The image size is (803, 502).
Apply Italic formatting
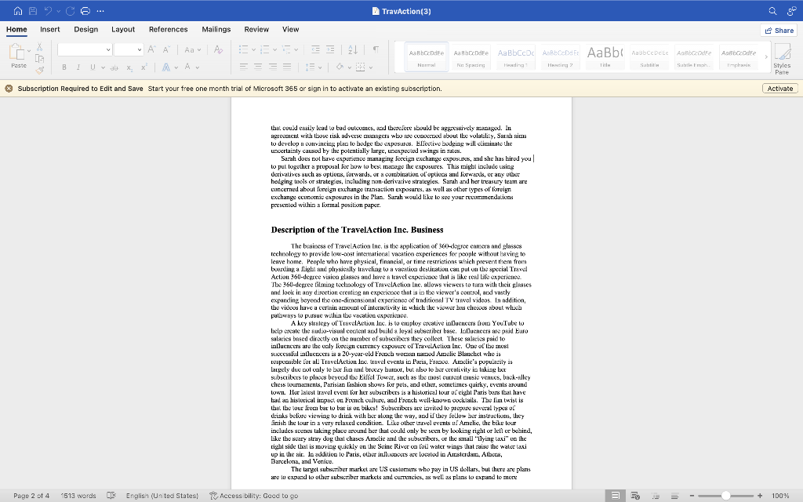[78, 66]
